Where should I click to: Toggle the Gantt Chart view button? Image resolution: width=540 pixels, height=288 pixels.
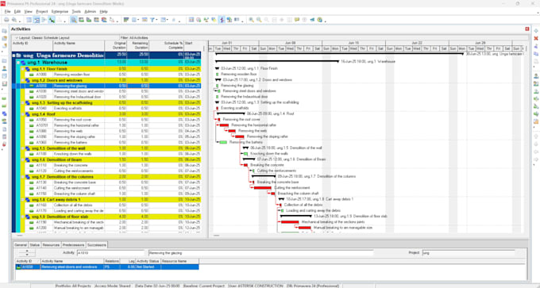pos(37,20)
